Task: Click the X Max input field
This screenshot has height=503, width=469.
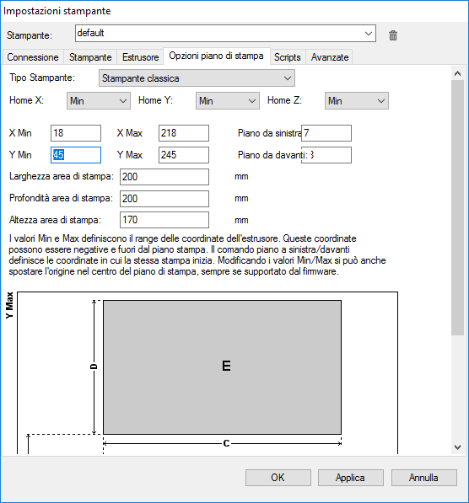Action: 184,133
